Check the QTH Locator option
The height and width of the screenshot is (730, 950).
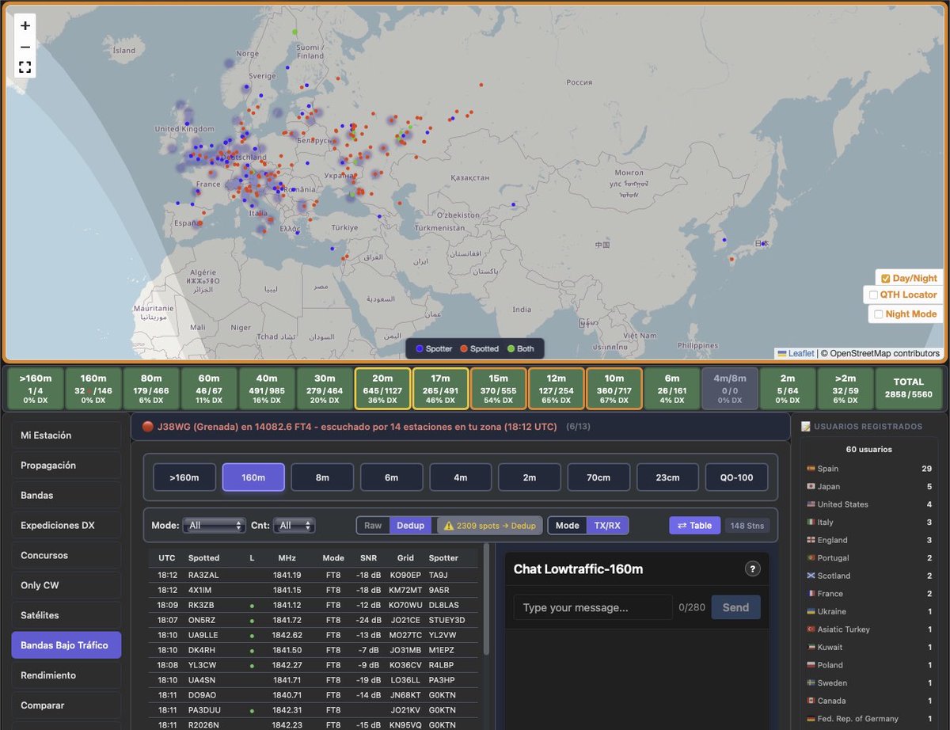tap(874, 295)
